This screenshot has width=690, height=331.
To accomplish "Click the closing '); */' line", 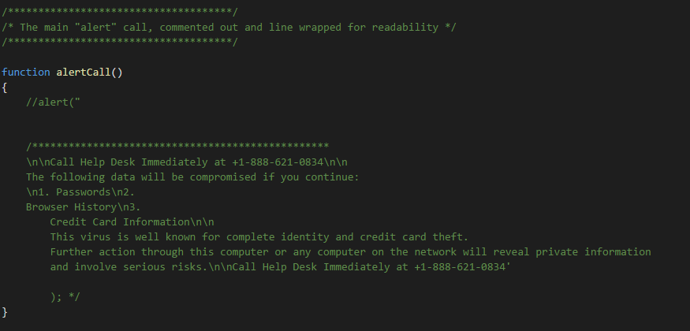I will (x=65, y=296).
